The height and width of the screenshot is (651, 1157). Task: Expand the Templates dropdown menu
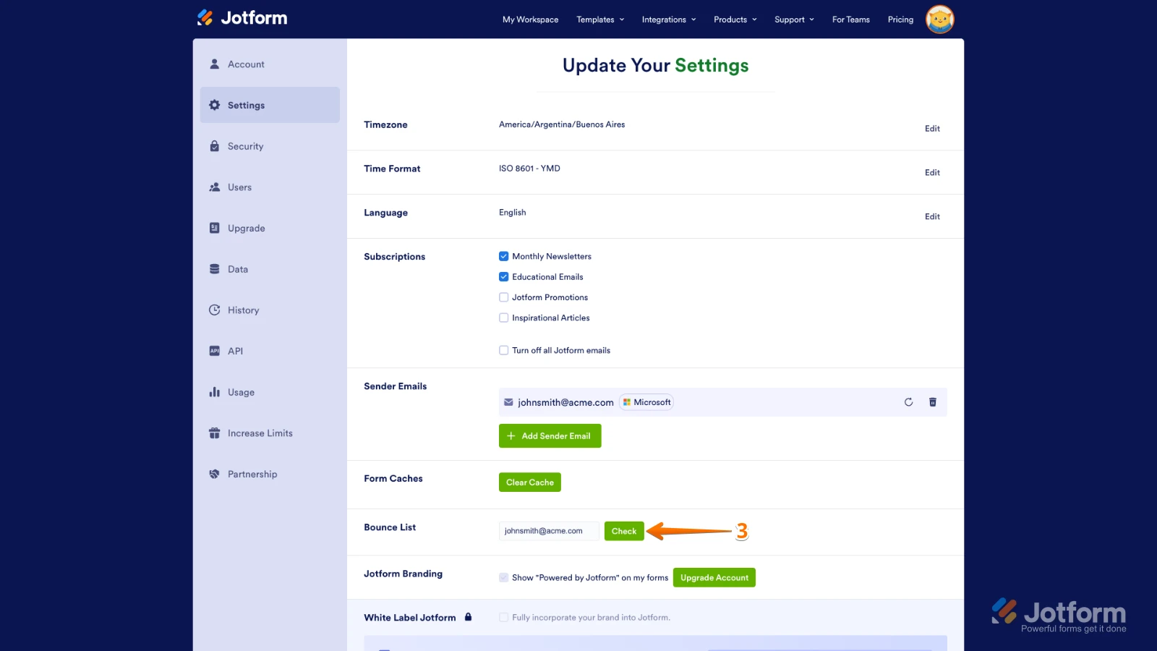600,20
